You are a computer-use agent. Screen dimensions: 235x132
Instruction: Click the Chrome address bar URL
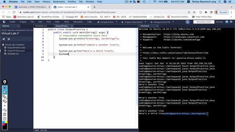[x=69, y=12]
